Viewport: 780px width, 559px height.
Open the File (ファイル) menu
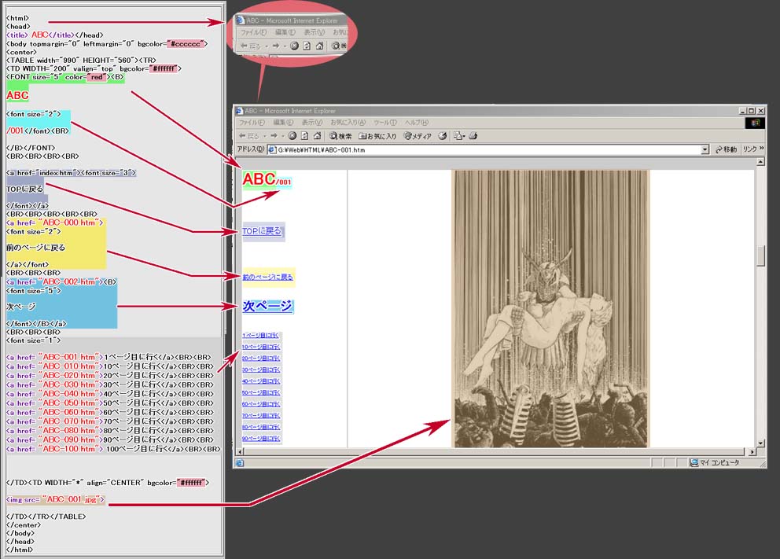pos(252,123)
